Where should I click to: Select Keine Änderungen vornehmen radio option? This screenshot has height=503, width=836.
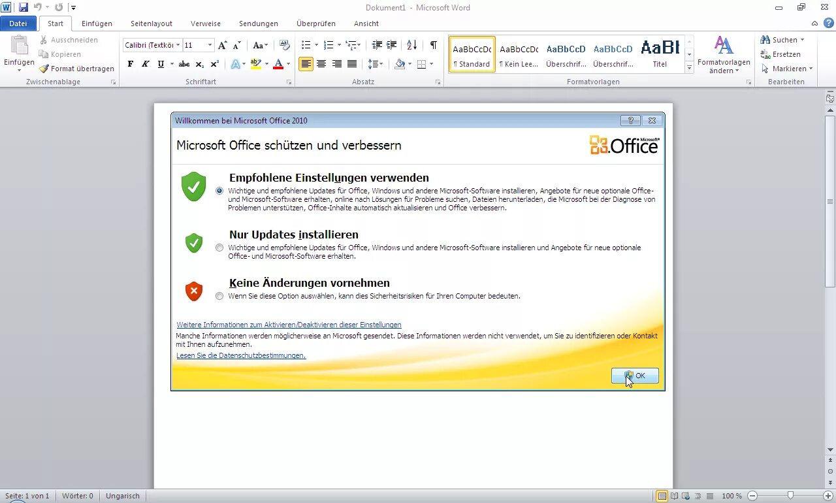coord(219,296)
